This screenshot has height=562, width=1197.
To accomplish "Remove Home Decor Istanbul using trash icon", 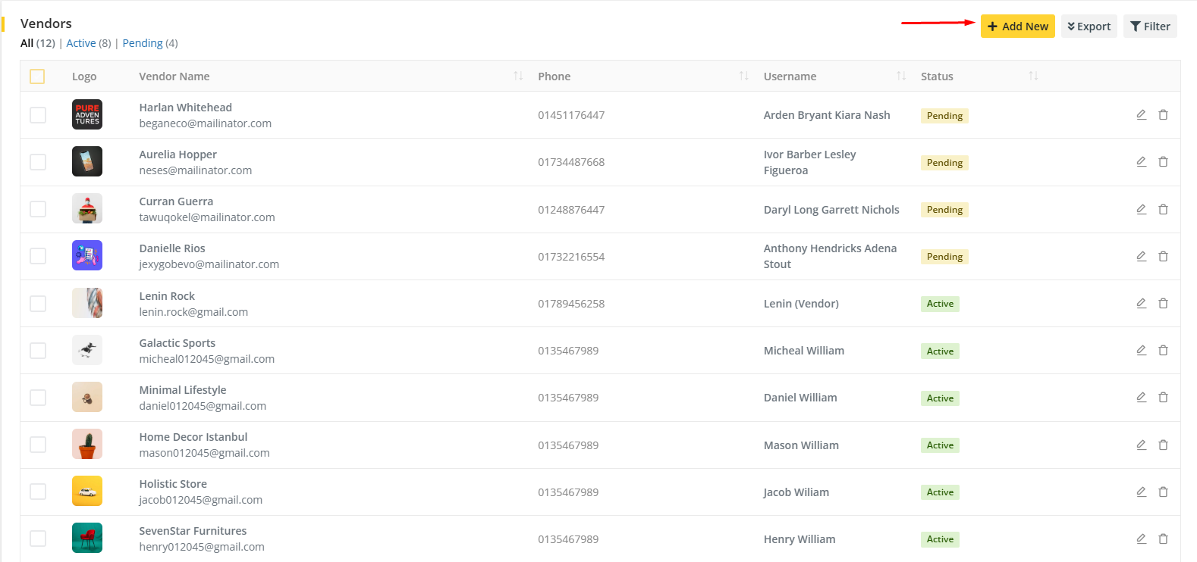I will 1163,445.
